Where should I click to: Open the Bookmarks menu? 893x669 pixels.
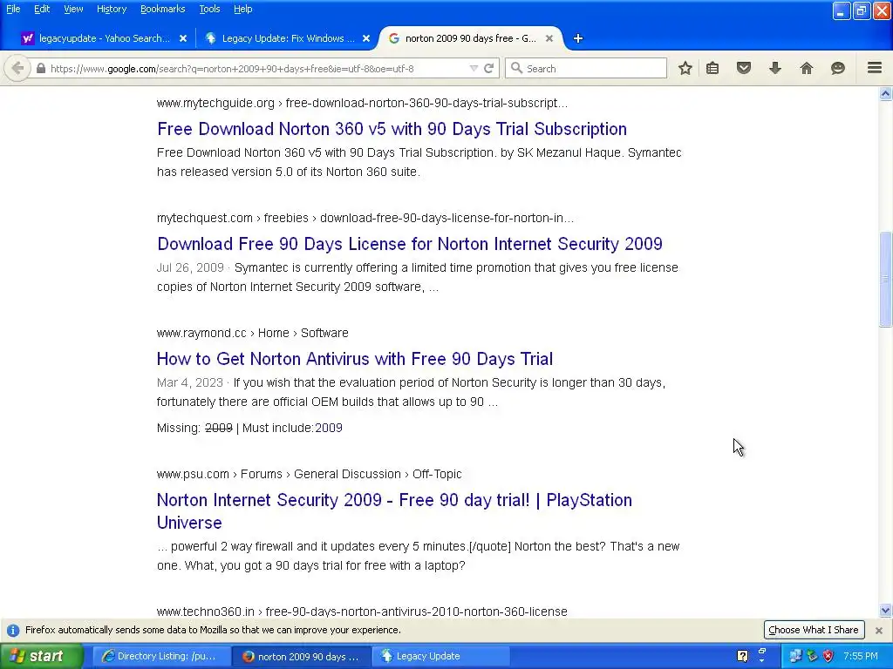pyautogui.click(x=163, y=9)
